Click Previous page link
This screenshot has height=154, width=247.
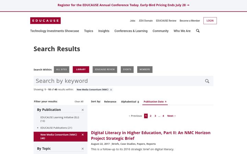point(135,116)
